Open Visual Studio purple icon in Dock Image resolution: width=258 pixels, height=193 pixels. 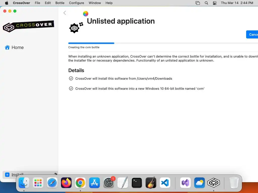click(x=185, y=183)
